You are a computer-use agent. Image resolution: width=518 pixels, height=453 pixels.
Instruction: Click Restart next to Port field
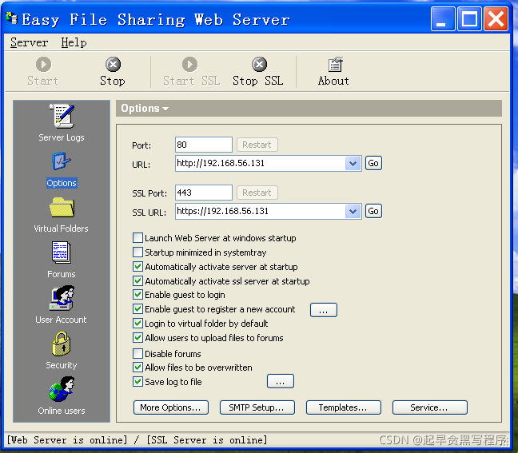coord(257,145)
